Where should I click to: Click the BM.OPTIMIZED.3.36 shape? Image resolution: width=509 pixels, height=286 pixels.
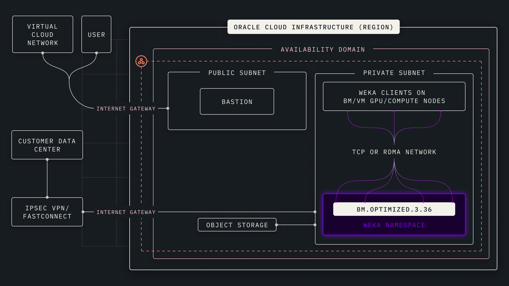pos(394,209)
